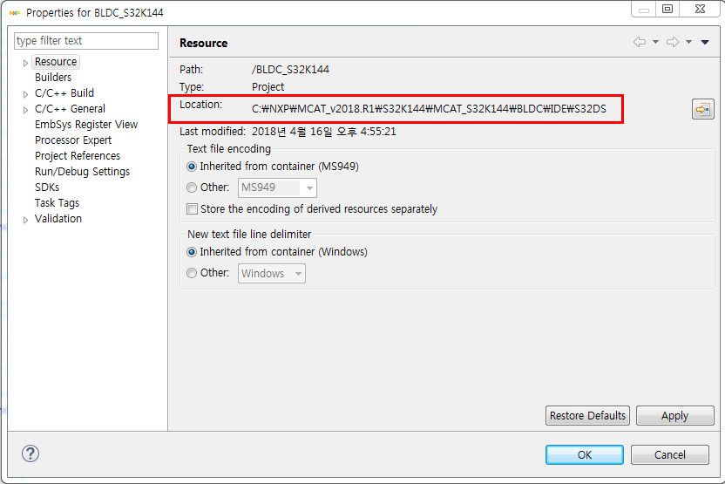The image size is (725, 484).
Task: Select Inherited from container (Windows) delimiter
Action: click(x=192, y=251)
